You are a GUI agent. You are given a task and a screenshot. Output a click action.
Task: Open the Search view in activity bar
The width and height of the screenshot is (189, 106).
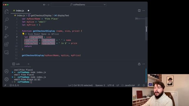pos(6,19)
